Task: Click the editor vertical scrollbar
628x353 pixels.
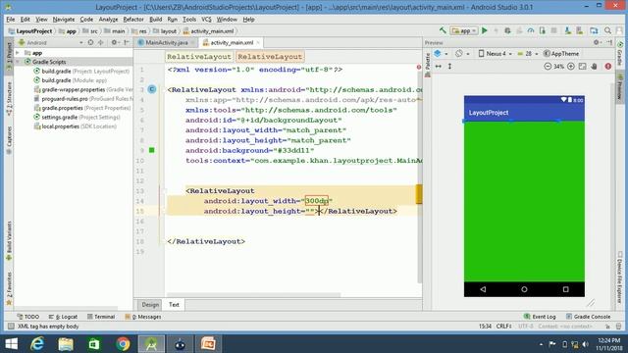Action: tap(419, 176)
